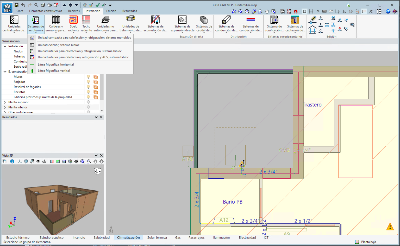Expand the Planta superior tree node

5,102
